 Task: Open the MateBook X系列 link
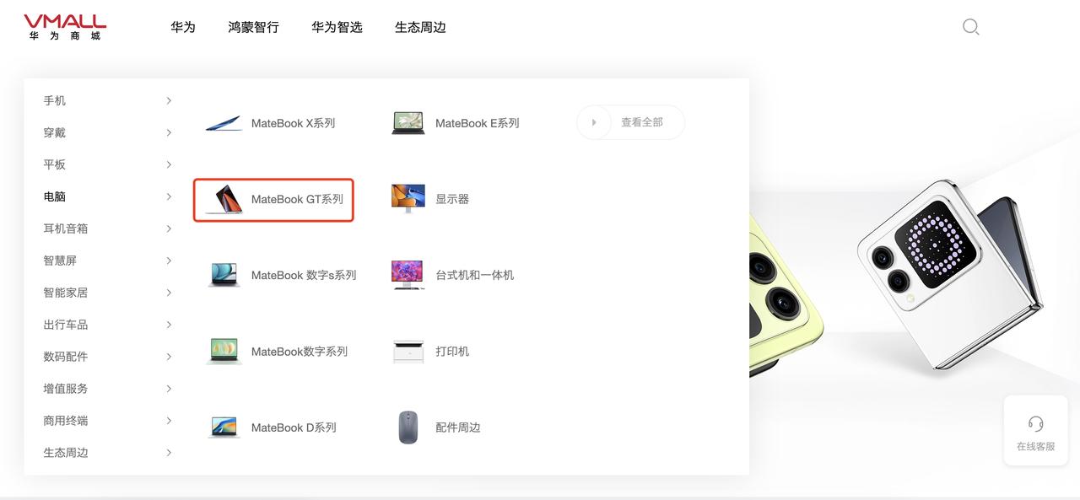click(293, 123)
